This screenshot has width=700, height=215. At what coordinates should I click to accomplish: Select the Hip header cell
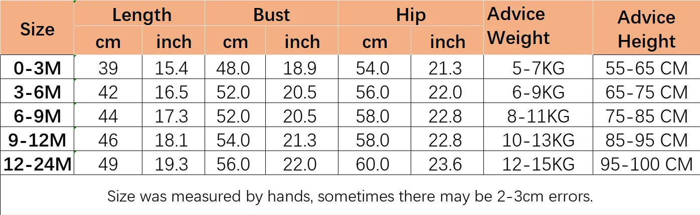click(411, 14)
